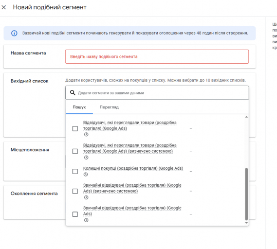Viewport: 277px width, 249px height.
Task: Click the scroll up arrow in list
Action: pos(246,117)
